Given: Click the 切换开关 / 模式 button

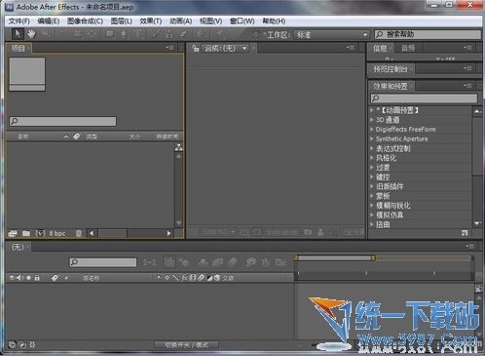Looking at the screenshot, I should point(187,345).
